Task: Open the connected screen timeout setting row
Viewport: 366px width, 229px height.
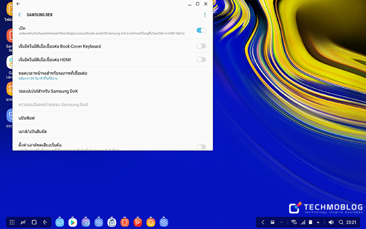Action: [x=112, y=76]
